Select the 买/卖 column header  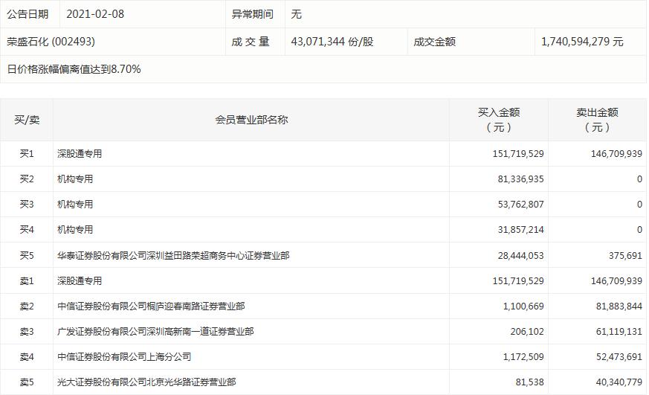coord(27,120)
